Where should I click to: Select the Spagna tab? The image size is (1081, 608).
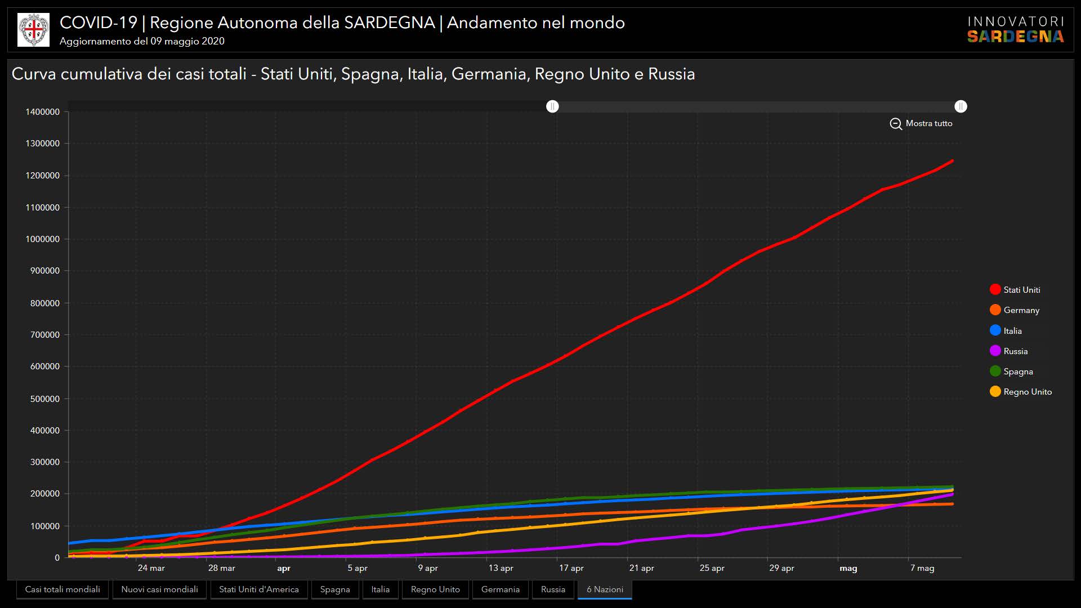(x=334, y=589)
